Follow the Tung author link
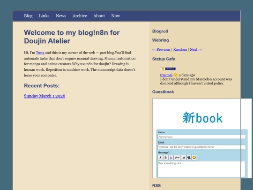The image size is (253, 190). [x=40, y=53]
